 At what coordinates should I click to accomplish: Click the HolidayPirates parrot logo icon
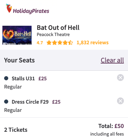pyautogui.click(x=9, y=8)
